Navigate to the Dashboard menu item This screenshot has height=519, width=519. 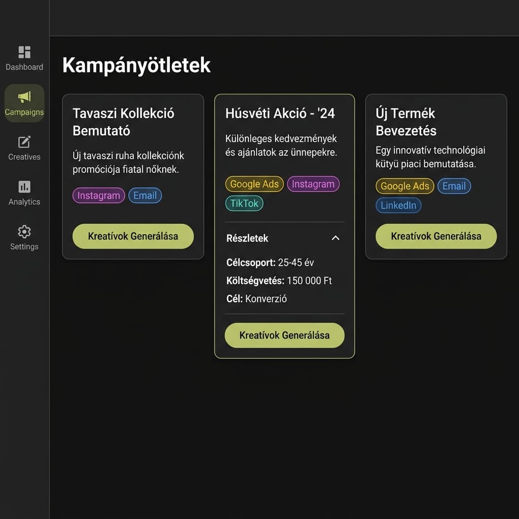click(x=24, y=58)
